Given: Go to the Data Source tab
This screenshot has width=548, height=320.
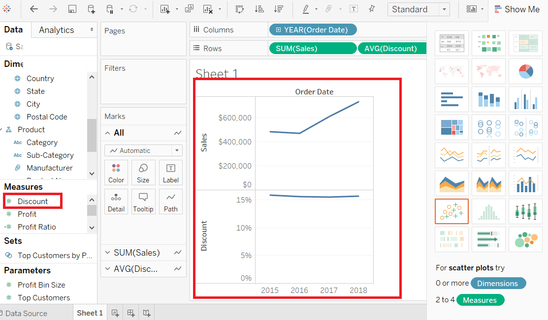Looking at the screenshot, I should [24, 314].
